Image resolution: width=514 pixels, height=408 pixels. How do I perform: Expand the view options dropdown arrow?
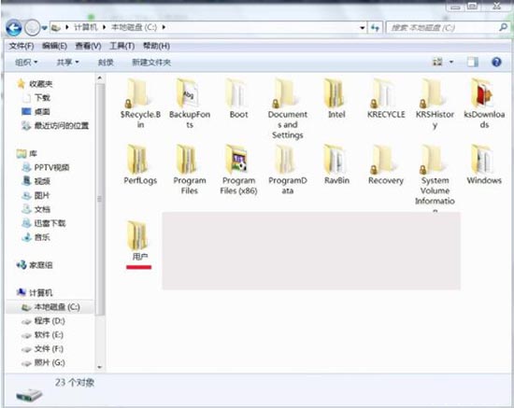451,62
